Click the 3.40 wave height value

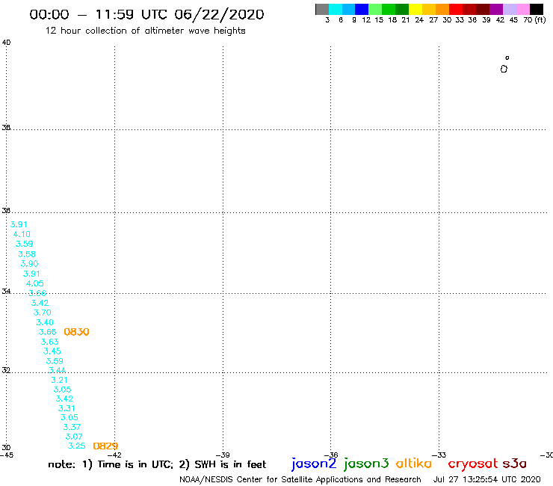45,322
